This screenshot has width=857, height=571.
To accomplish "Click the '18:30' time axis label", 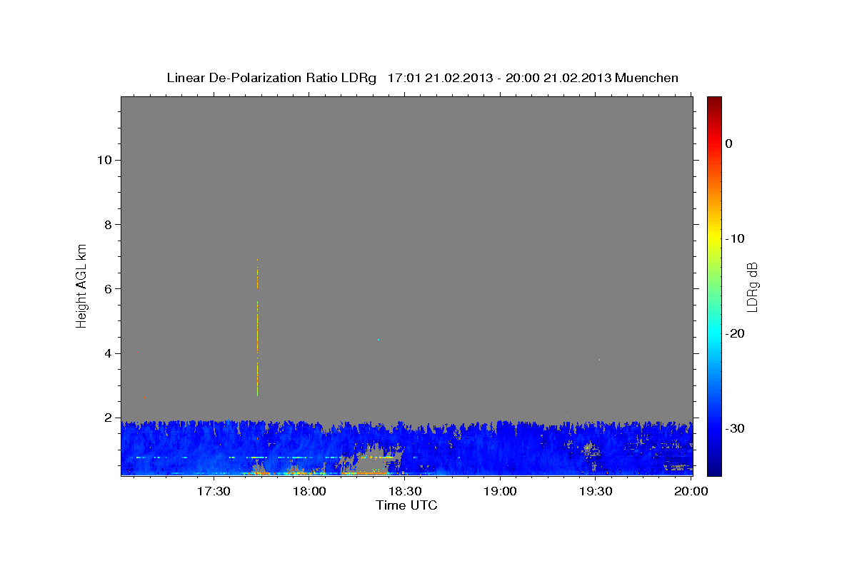I will (405, 492).
